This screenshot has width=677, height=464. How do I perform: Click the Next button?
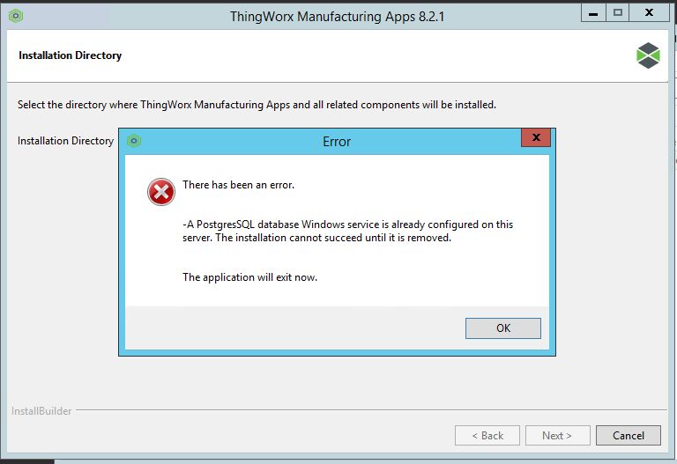pos(557,435)
